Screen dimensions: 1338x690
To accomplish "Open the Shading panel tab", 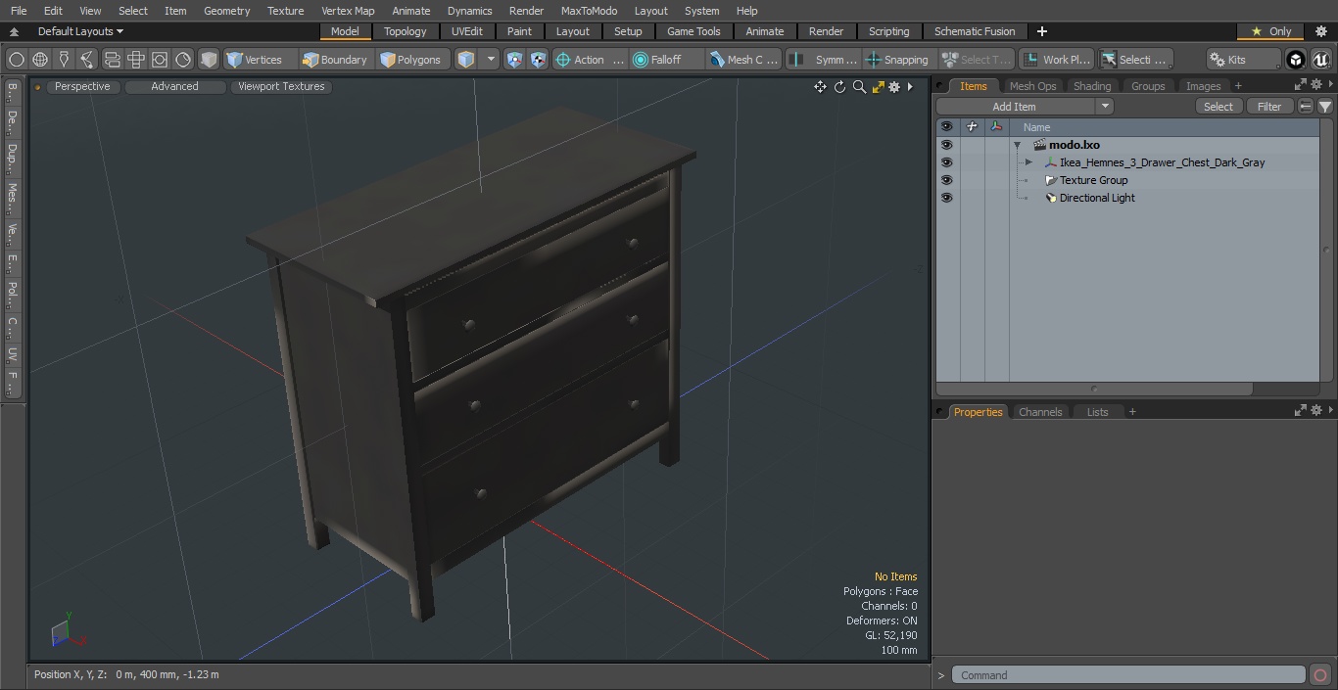I will point(1092,86).
